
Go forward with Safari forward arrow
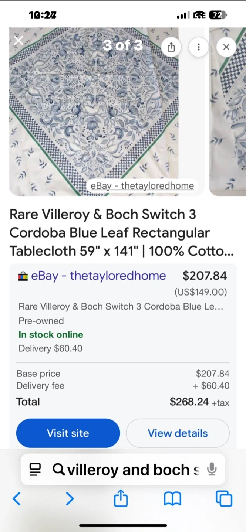click(70, 499)
